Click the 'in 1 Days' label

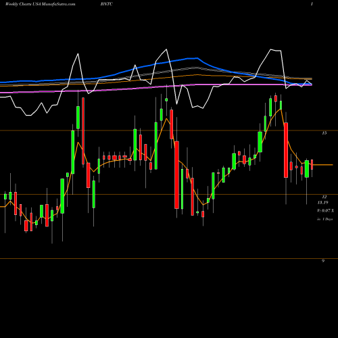click(325, 219)
